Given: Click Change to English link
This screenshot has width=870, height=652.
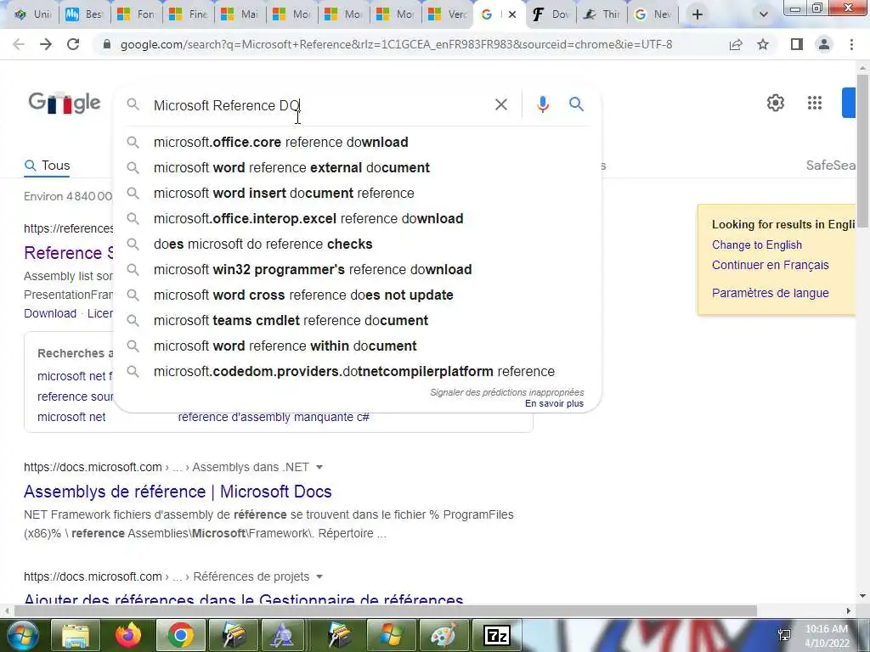Looking at the screenshot, I should (757, 245).
